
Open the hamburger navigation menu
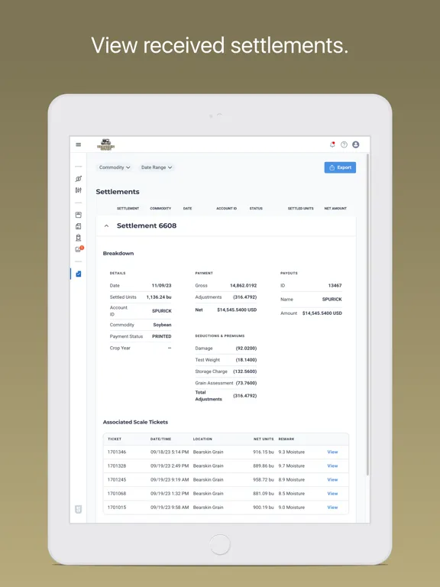coord(78,144)
